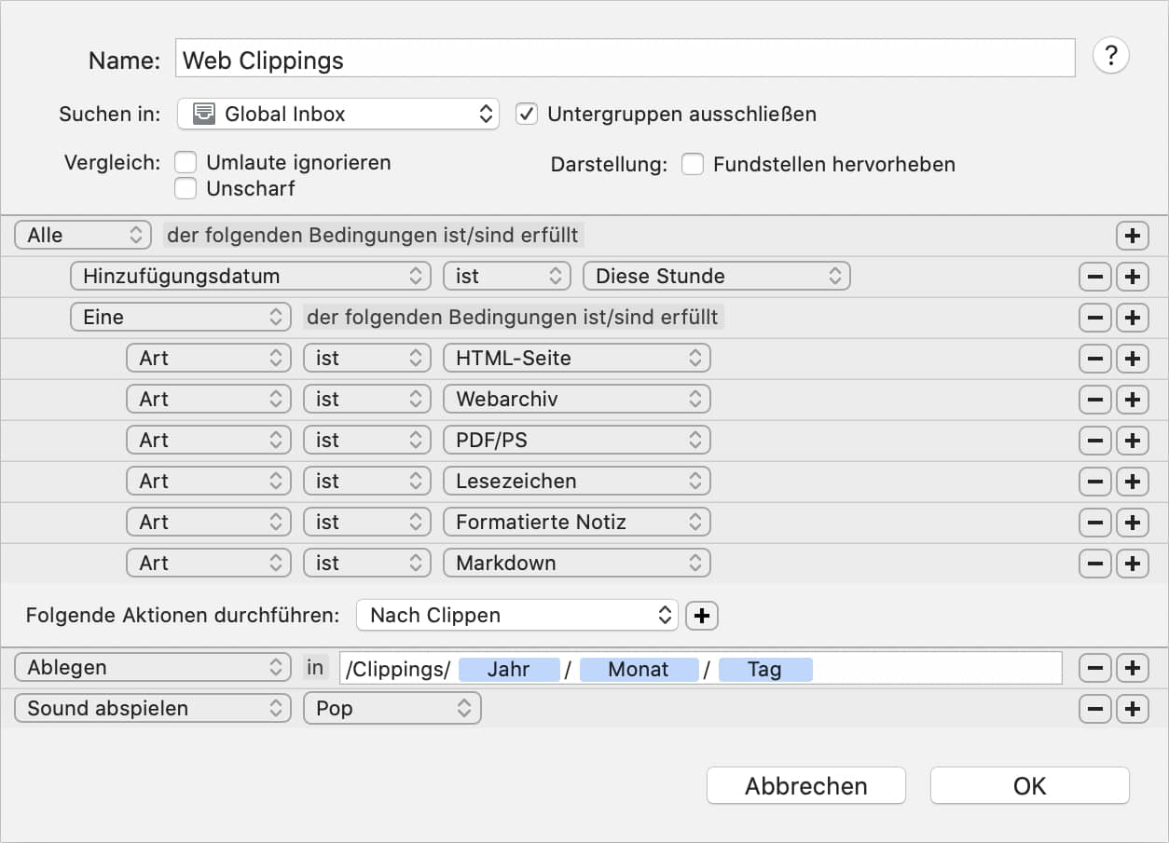The height and width of the screenshot is (843, 1169).
Task: Open the Markdown type dropdown
Action: click(577, 564)
